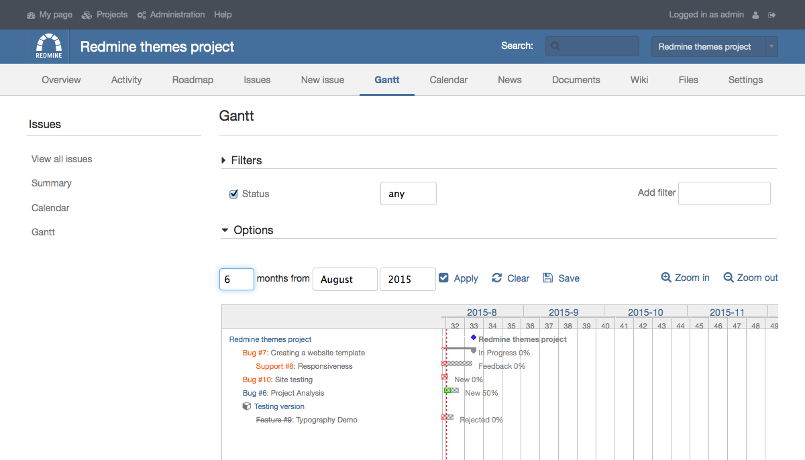The image size is (805, 460).
Task: Open Bug #6 issue link
Action: (x=255, y=393)
